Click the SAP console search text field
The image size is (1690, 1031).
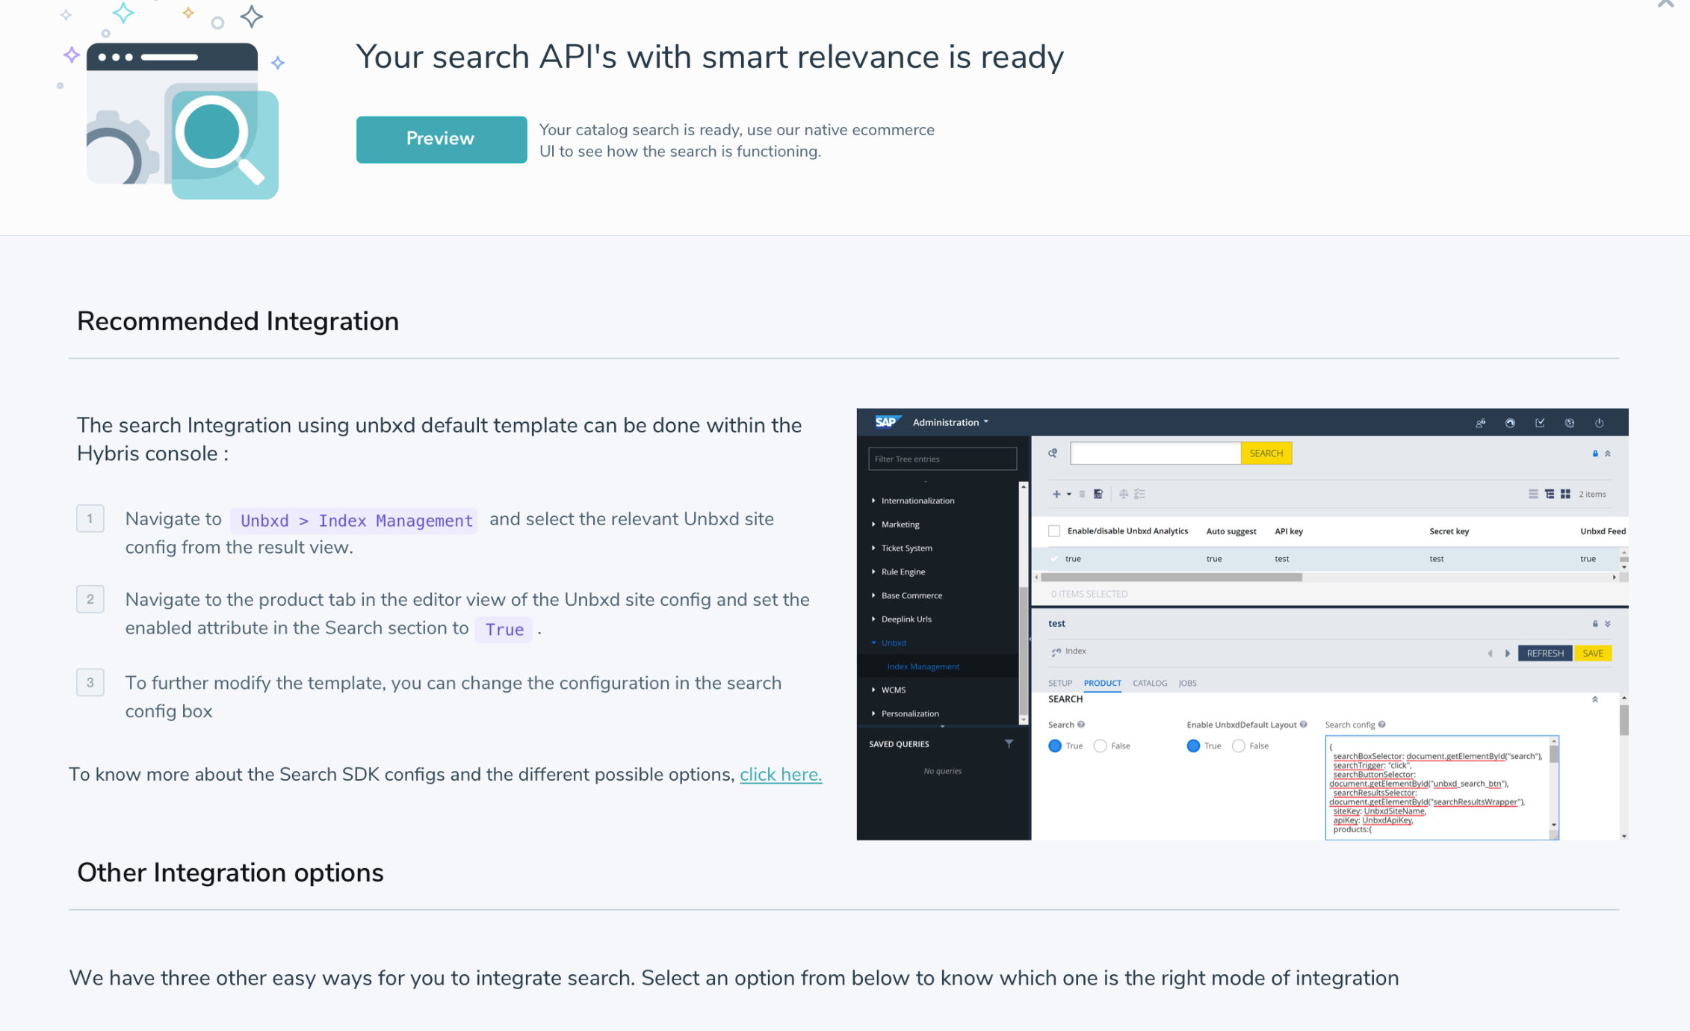click(1155, 453)
